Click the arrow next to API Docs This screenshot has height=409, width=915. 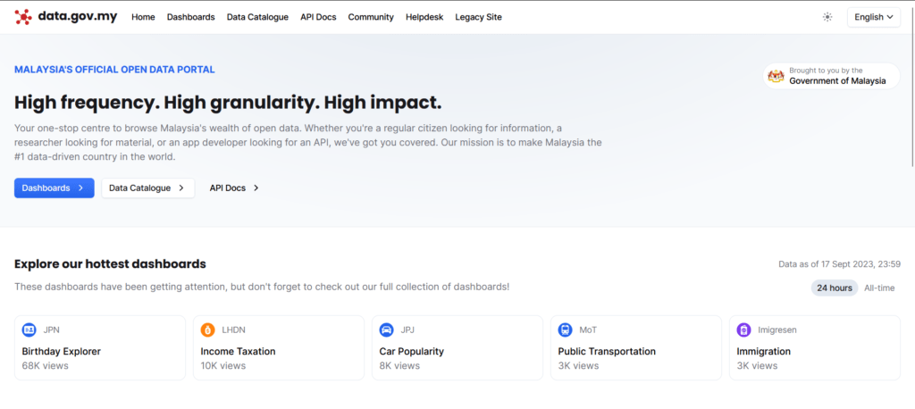(x=256, y=188)
